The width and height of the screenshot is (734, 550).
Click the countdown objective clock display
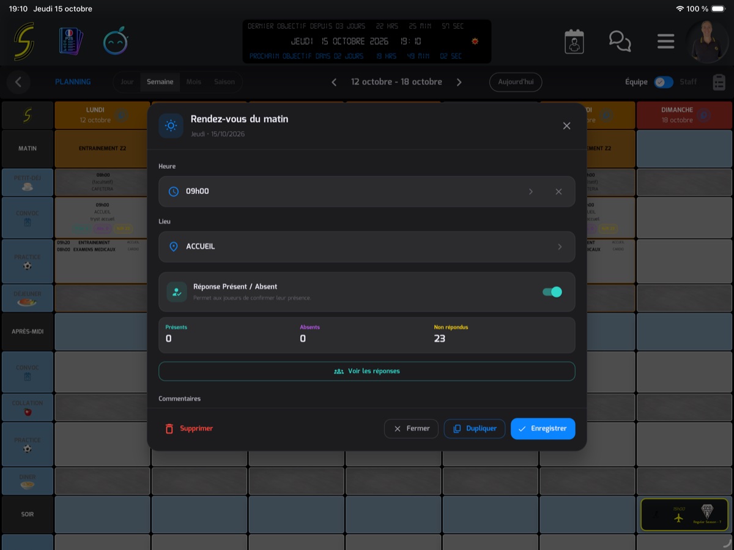pos(366,42)
